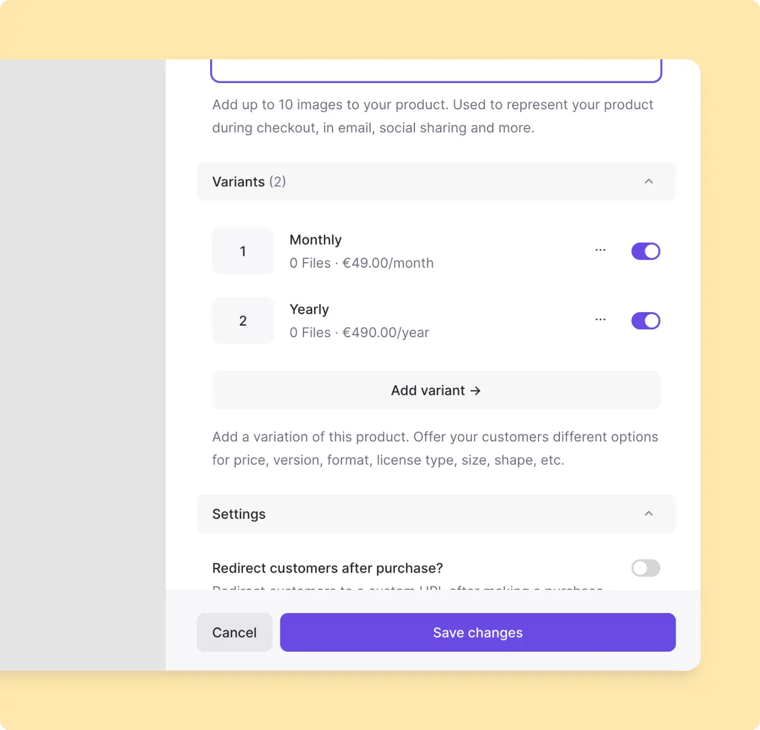Click the €49.00/month price text
This screenshot has width=760, height=730.
(388, 264)
